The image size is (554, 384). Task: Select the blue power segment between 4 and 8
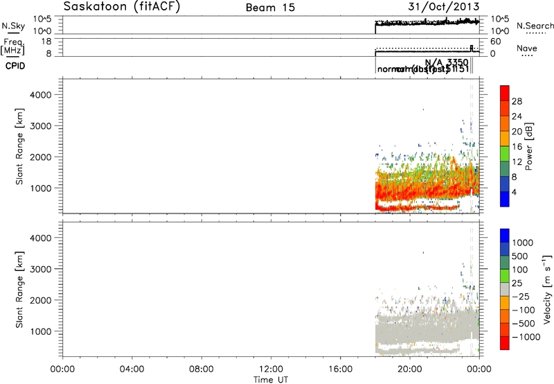point(505,184)
